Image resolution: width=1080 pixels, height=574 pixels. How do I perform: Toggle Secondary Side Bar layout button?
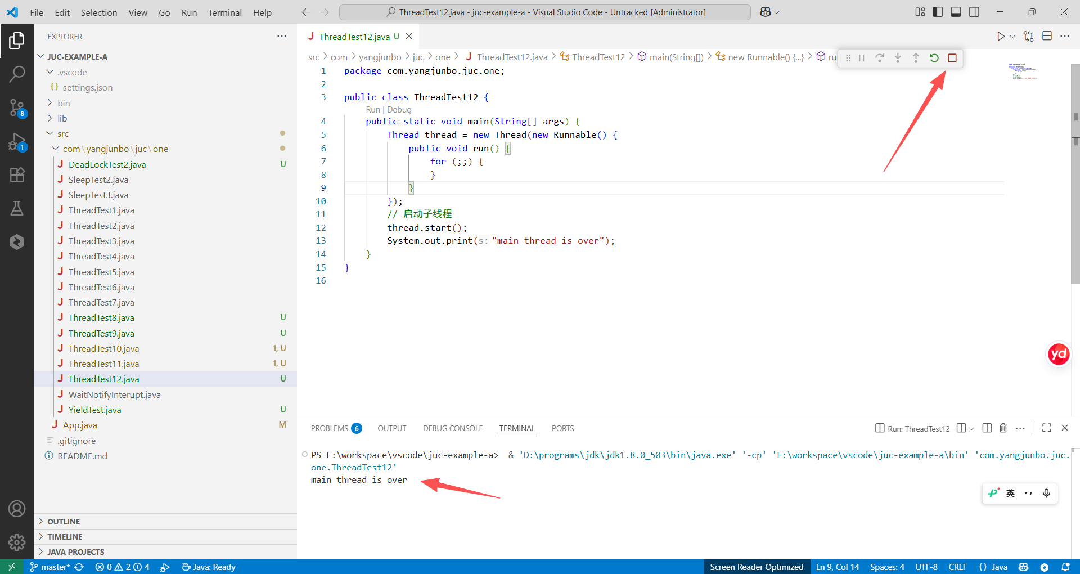tap(974, 12)
